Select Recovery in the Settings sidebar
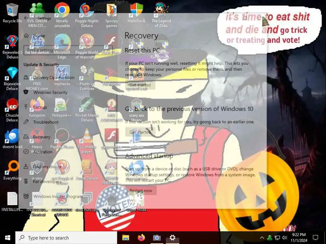 (x=37, y=137)
